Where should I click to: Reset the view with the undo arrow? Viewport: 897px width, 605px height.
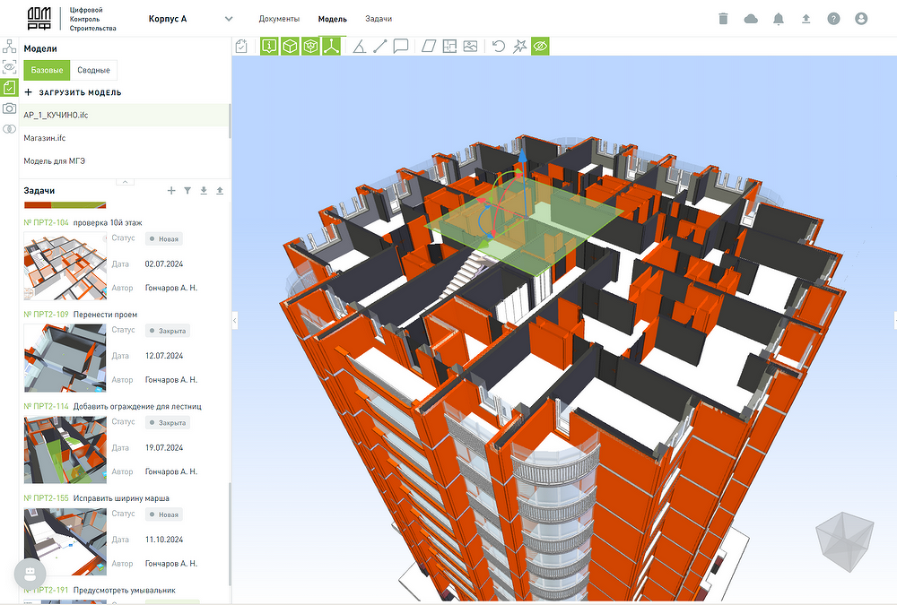point(499,47)
